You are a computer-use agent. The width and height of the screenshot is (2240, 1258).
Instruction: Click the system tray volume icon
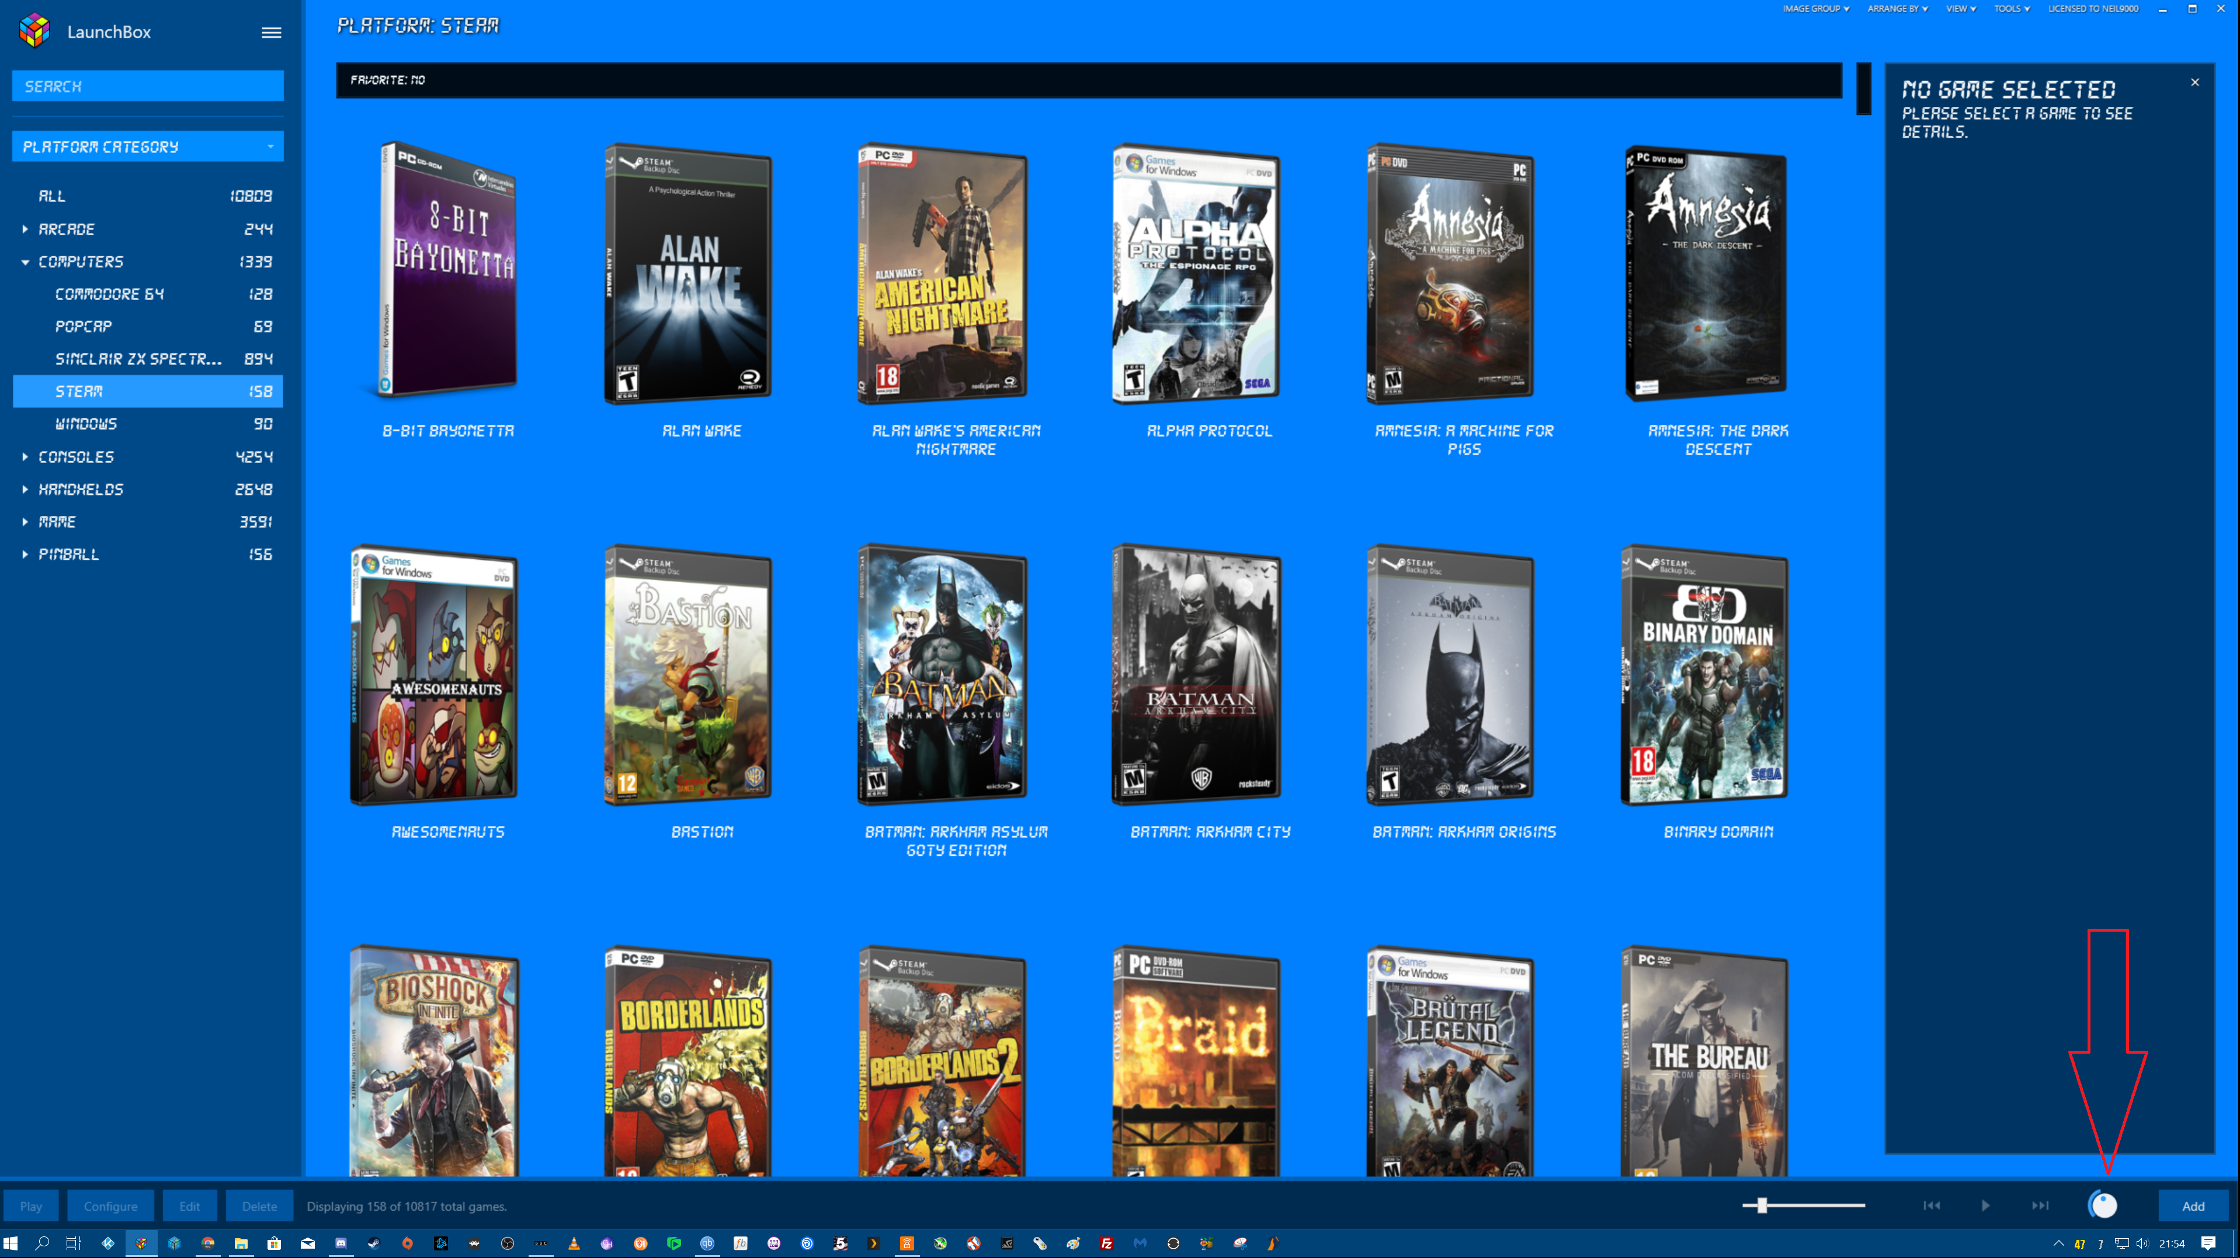[2142, 1243]
